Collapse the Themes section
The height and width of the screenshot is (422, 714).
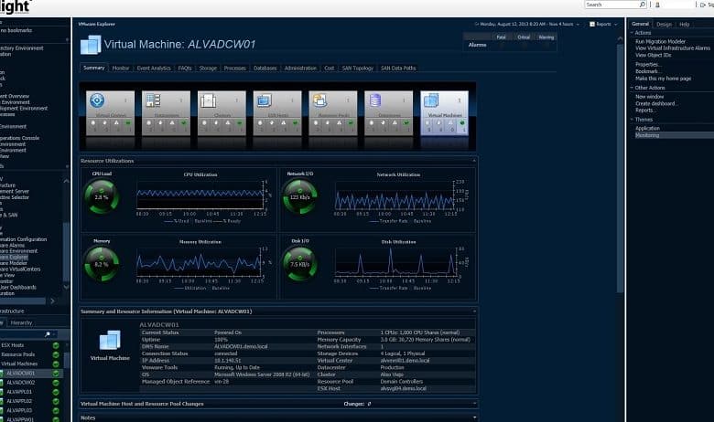[x=632, y=120]
